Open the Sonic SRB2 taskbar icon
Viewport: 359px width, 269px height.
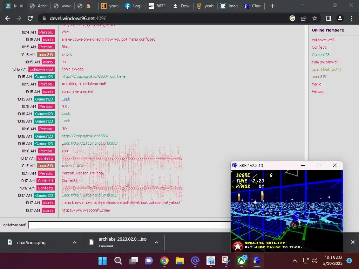click(257, 261)
